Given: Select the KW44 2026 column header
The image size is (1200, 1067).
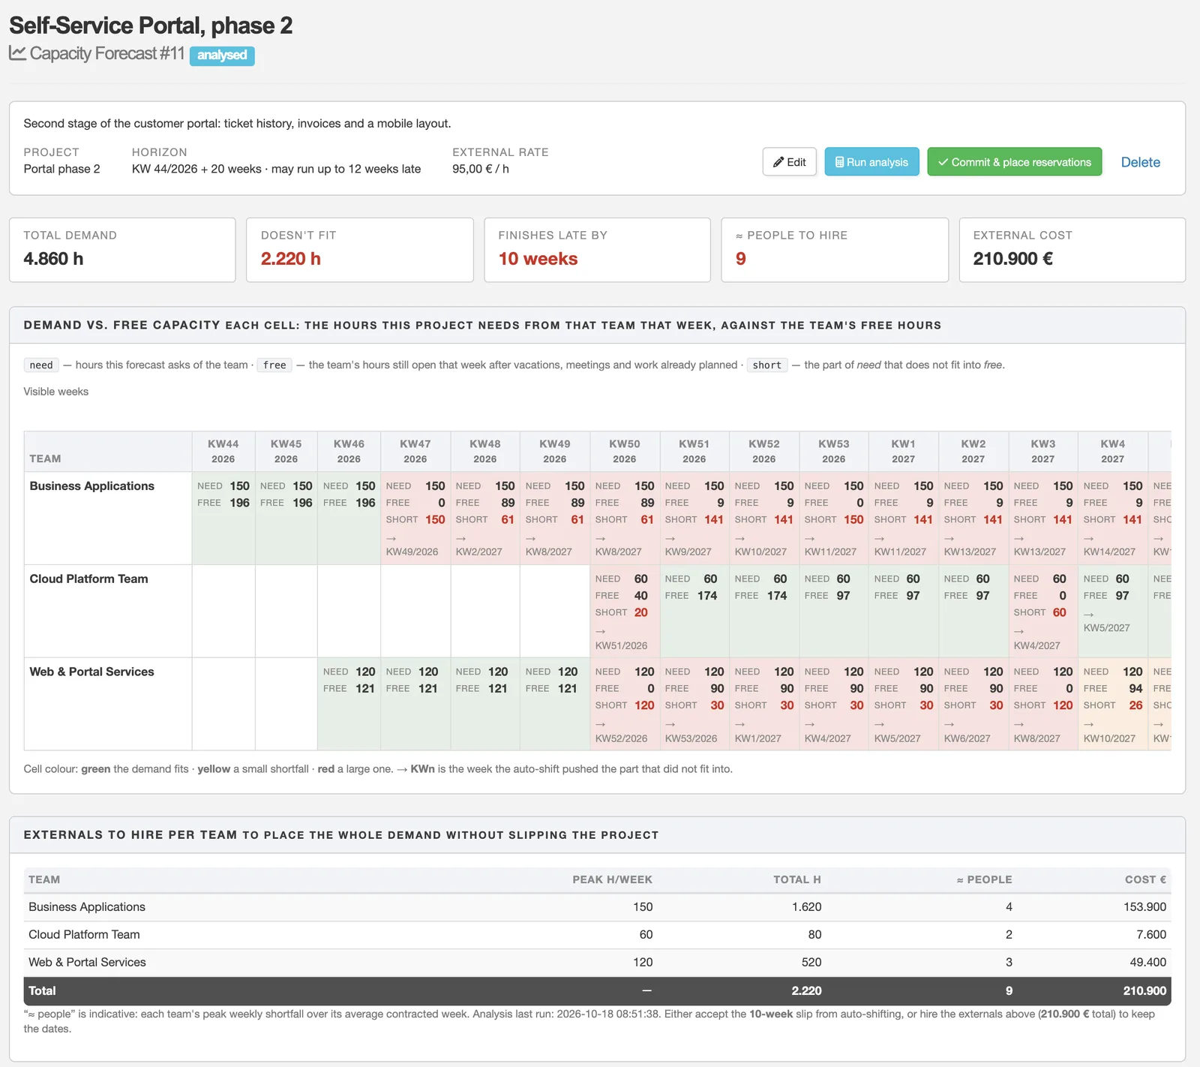Looking at the screenshot, I should [x=223, y=451].
